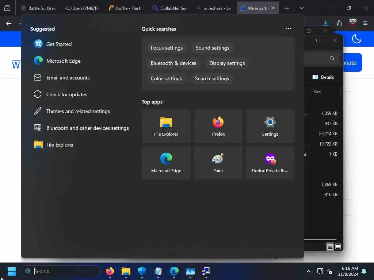This screenshot has height=280, width=374.
Task: Click Firefox icon on taskbar
Action: [x=110, y=271]
